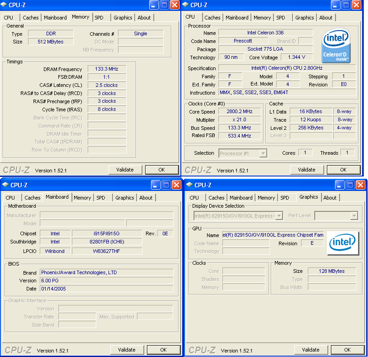Click the Level 2 cache value 256 KBytes
This screenshot has width=368, height=357.
coord(311,128)
